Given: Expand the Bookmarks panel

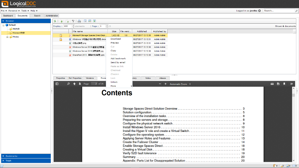Looking at the screenshot, I should pos(26,156).
